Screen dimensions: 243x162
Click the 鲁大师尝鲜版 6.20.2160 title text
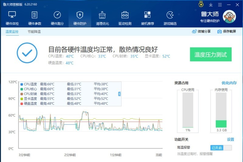point(20,4)
